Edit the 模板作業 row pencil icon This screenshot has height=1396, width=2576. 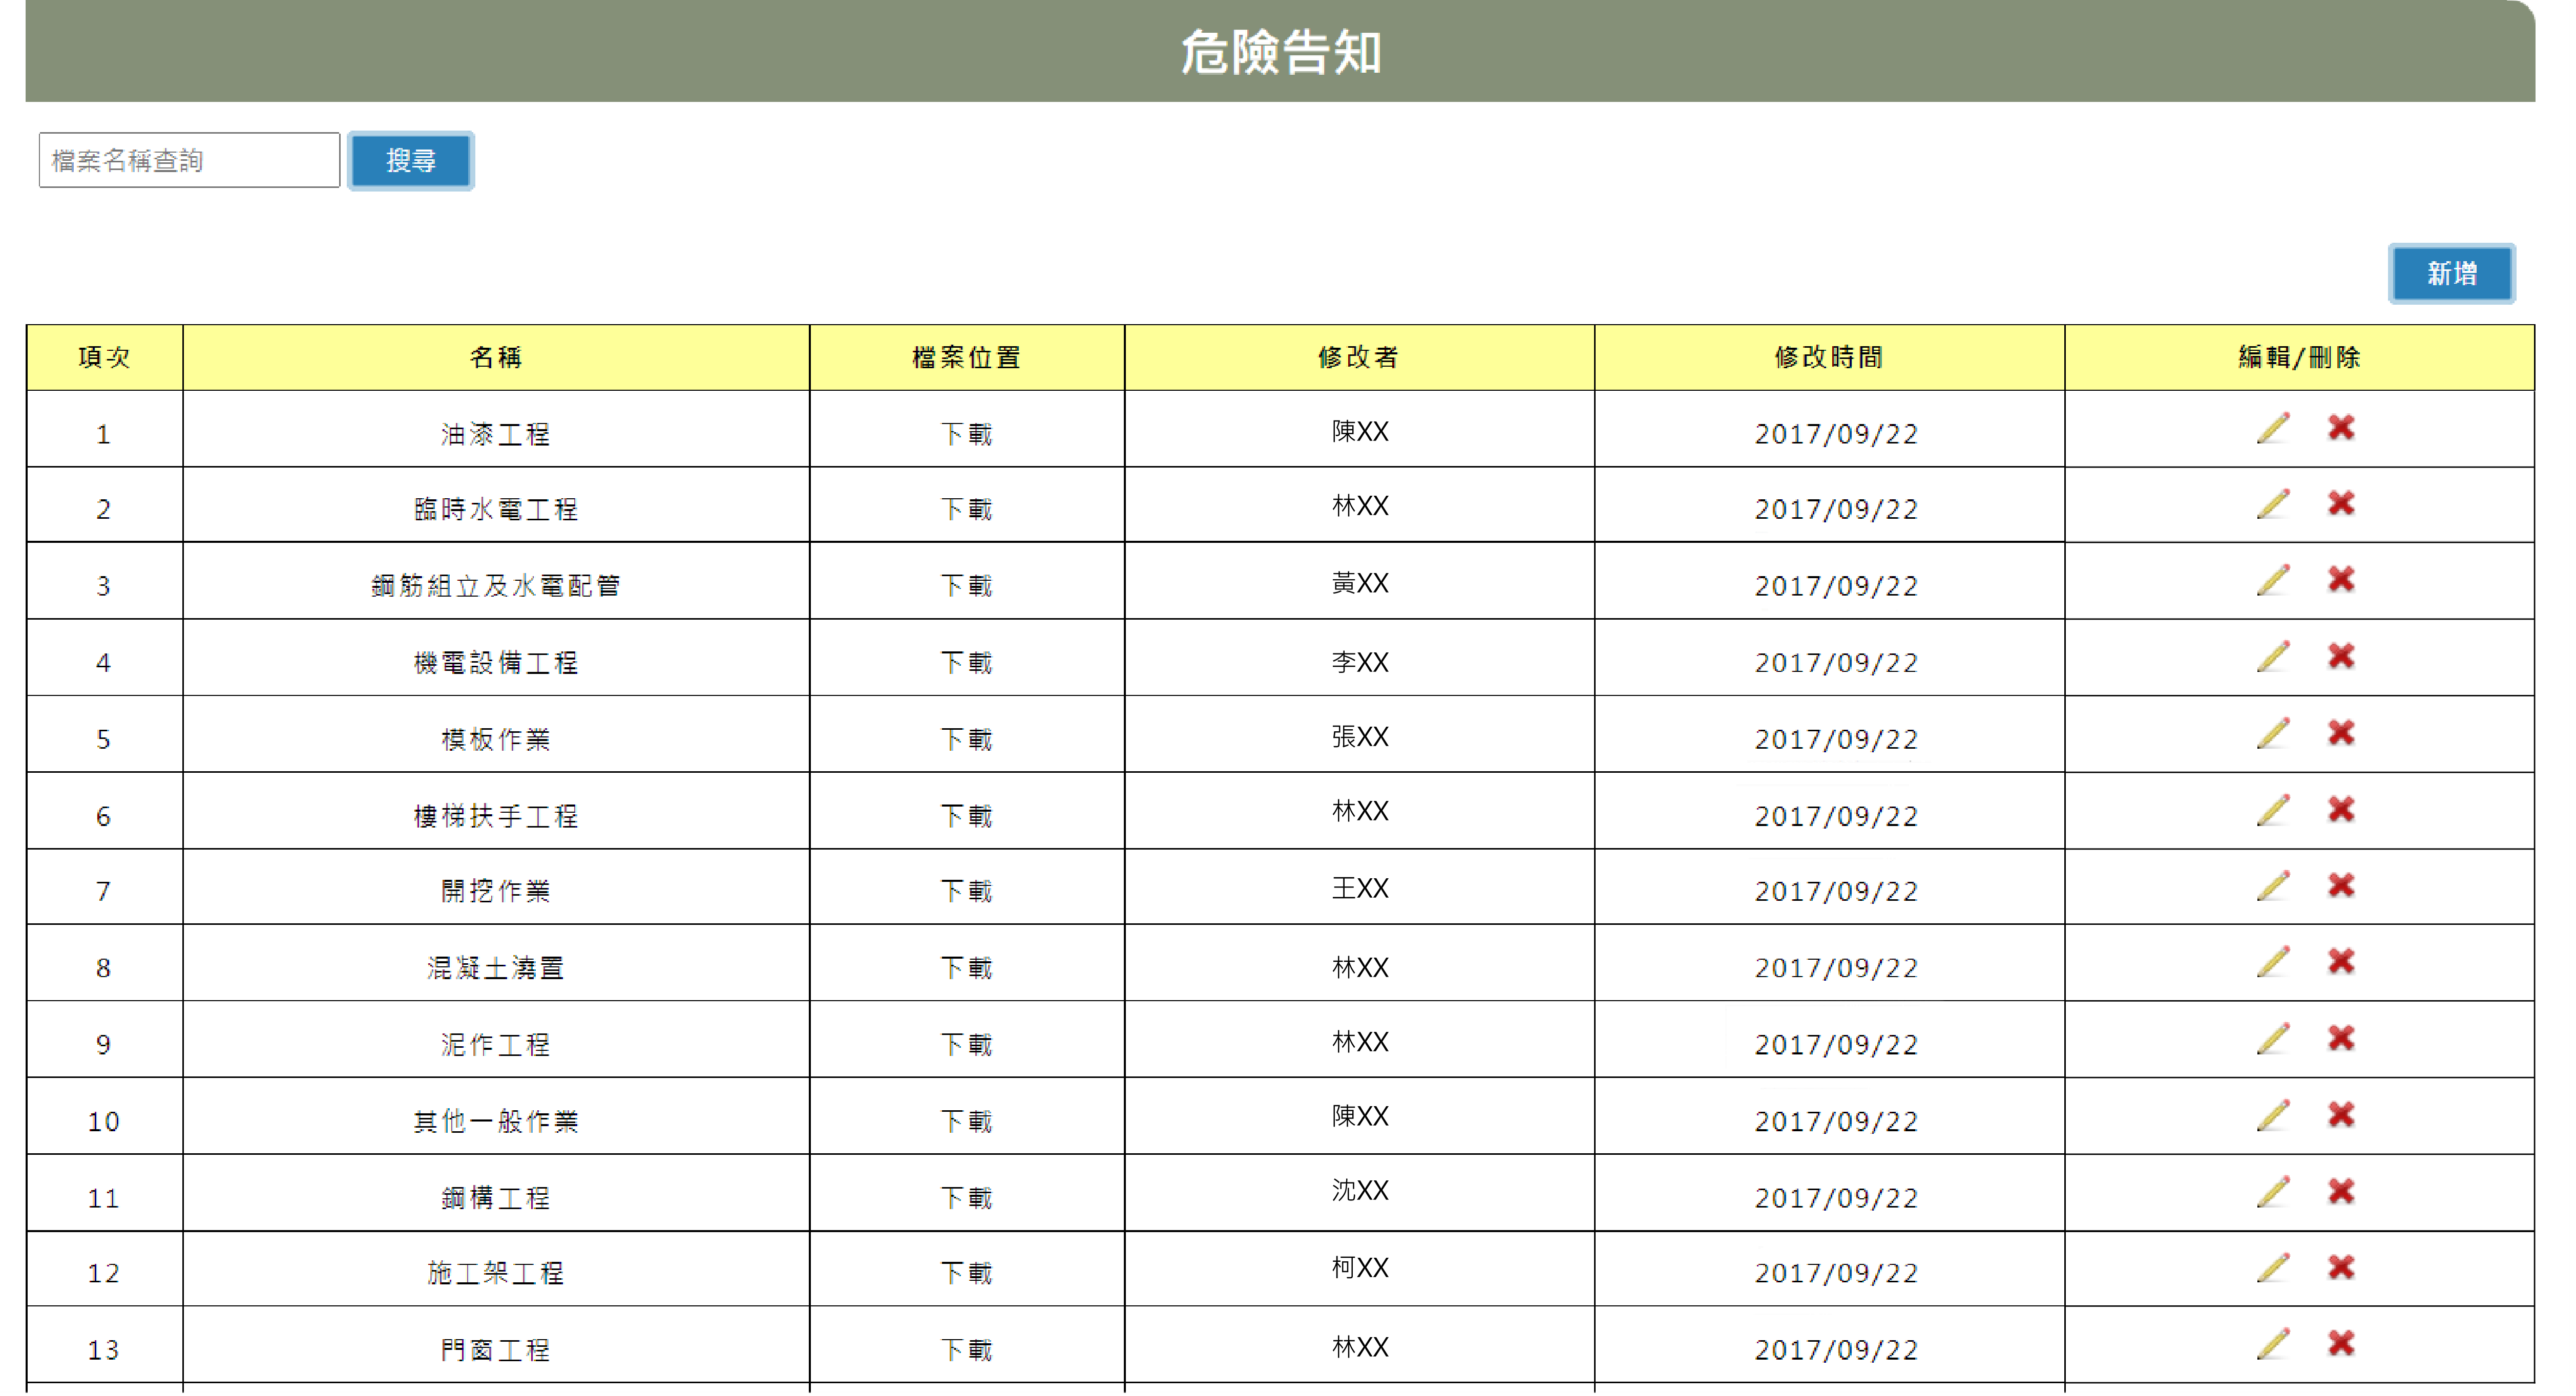pos(2272,734)
